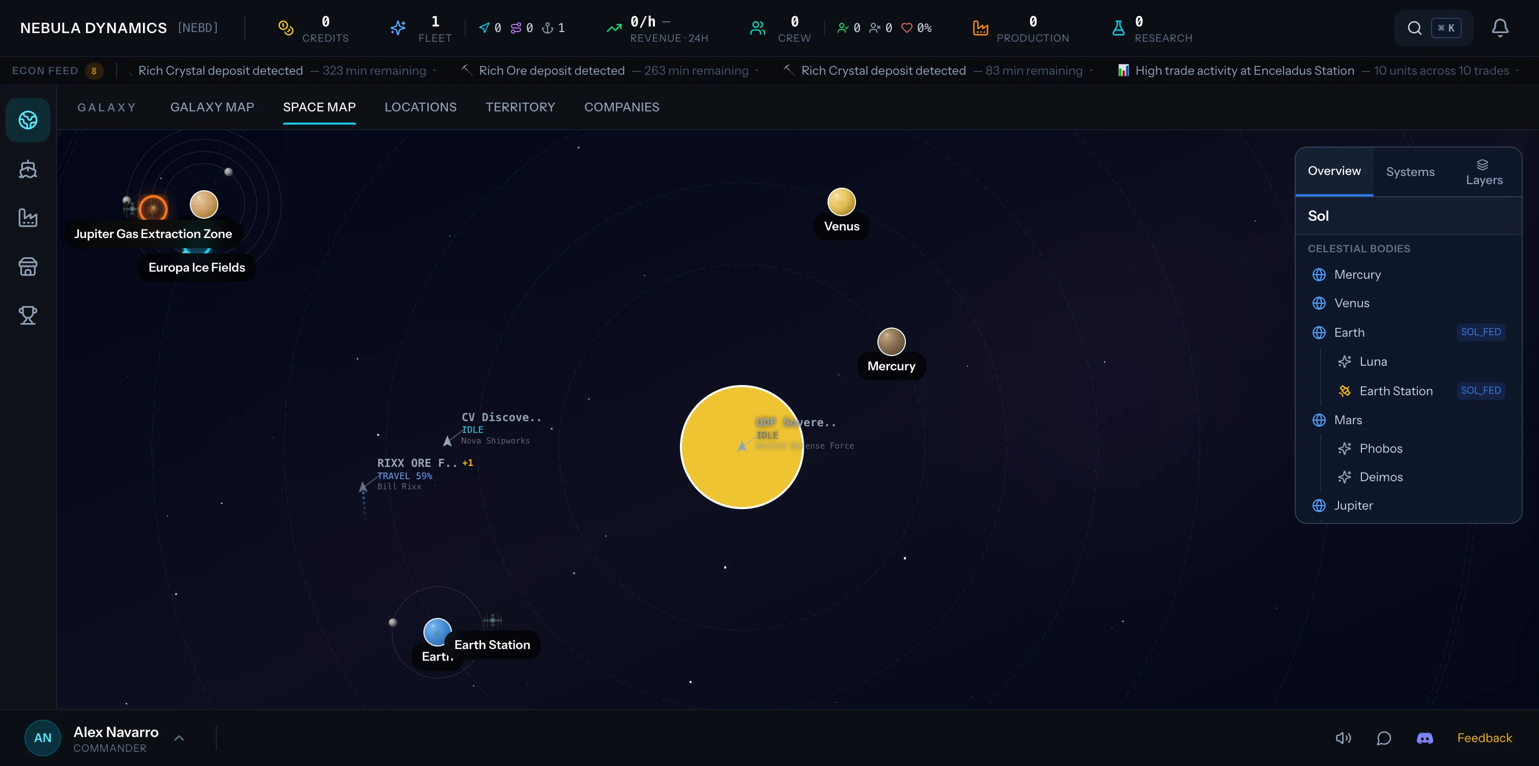Switch to the Locations tab
The height and width of the screenshot is (766, 1539).
click(x=420, y=107)
